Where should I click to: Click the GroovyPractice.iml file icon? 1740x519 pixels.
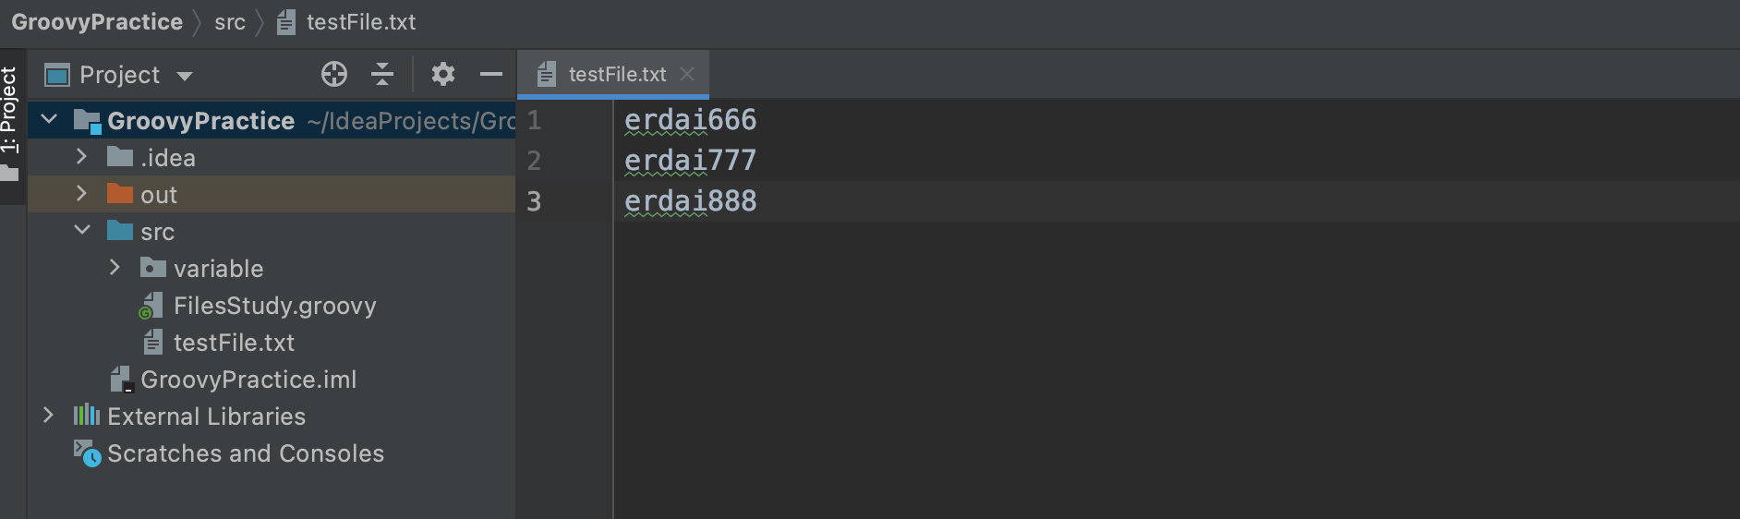tap(122, 379)
